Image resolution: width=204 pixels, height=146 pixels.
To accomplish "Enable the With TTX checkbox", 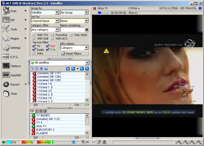I will [x=34, y=35].
